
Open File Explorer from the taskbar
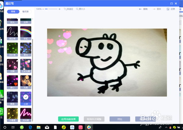pyautogui.click(x=38, y=127)
